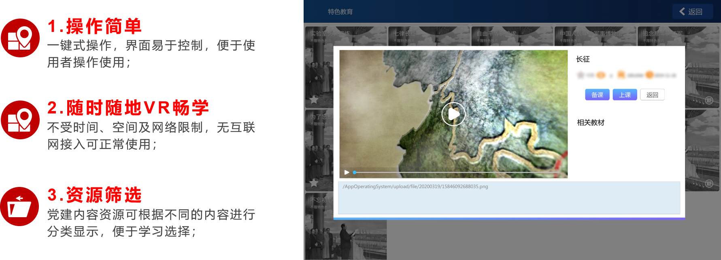Click the text 党建内容资源可根据不同的内容进行

[151, 215]
